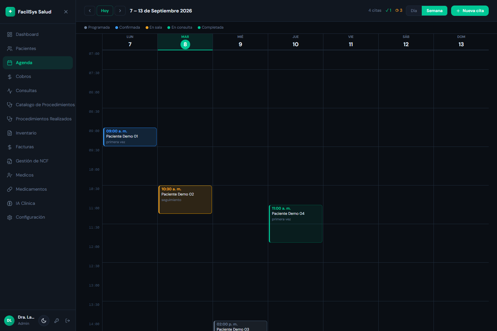The height and width of the screenshot is (331, 497).
Task: Click the Programada legend label
Action: click(x=99, y=28)
